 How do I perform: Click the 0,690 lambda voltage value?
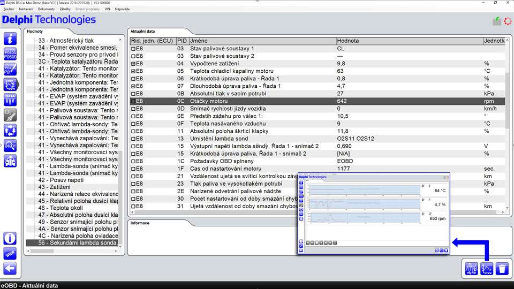pyautogui.click(x=344, y=146)
